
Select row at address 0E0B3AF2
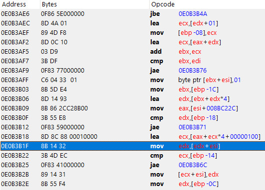point(133,42)
